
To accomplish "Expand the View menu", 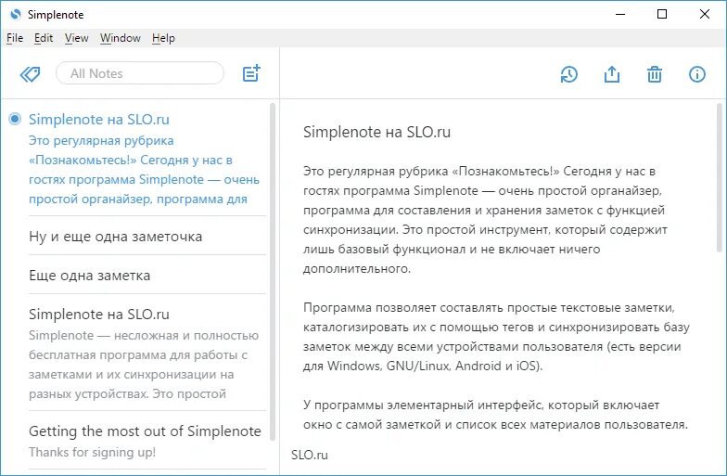I will pos(76,38).
